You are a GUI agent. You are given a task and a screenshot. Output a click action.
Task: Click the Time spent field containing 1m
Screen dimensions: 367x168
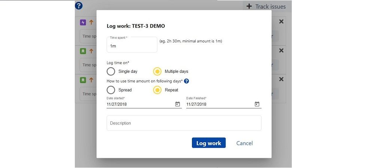[132, 45]
